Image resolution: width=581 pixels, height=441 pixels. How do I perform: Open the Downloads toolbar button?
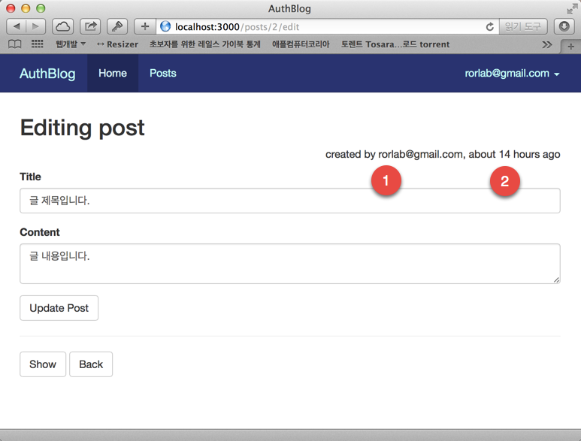564,26
